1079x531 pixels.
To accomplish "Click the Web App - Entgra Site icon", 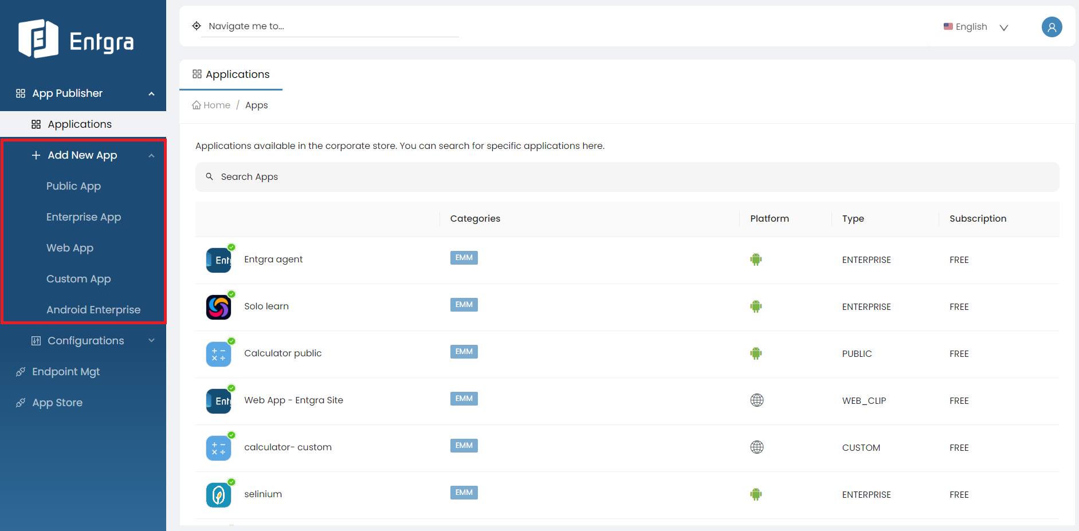I will pyautogui.click(x=219, y=401).
